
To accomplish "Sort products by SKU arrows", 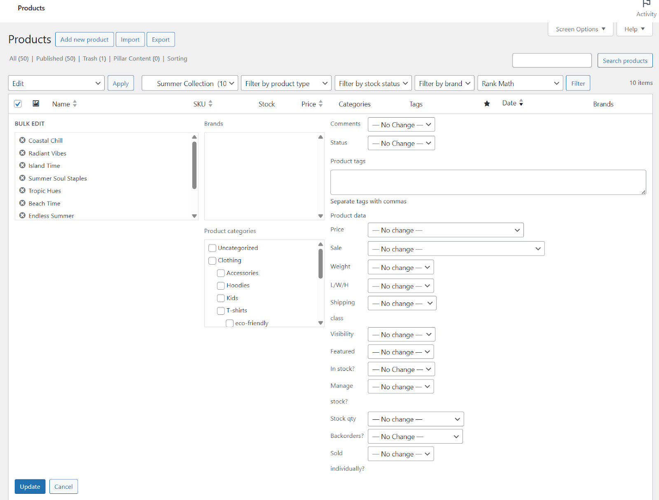I will click(x=210, y=104).
